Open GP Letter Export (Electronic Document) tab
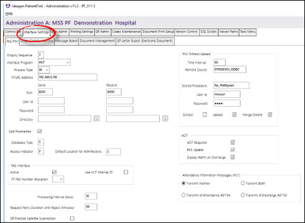Screen dimensions: 305x223 [145, 41]
